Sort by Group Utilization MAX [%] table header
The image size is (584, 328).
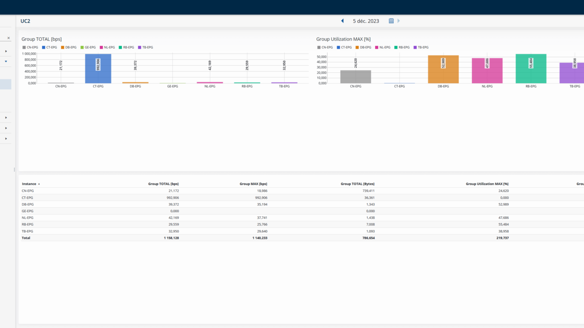tap(487, 184)
